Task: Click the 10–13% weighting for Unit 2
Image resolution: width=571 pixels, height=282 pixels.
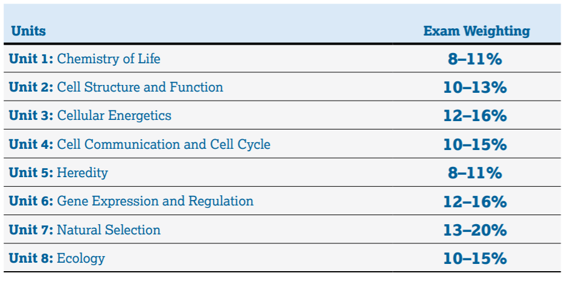Action: 475,87
